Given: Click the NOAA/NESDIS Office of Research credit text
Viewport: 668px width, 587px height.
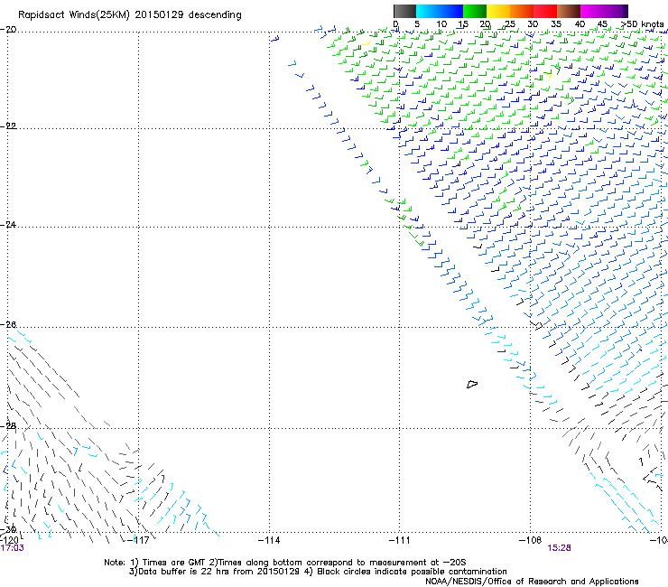Looking at the screenshot, I should tap(532, 581).
